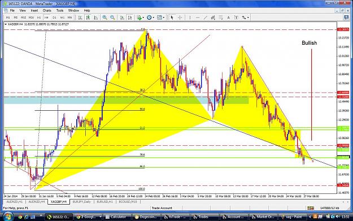Select the crosshair tool

(x=180, y=18)
